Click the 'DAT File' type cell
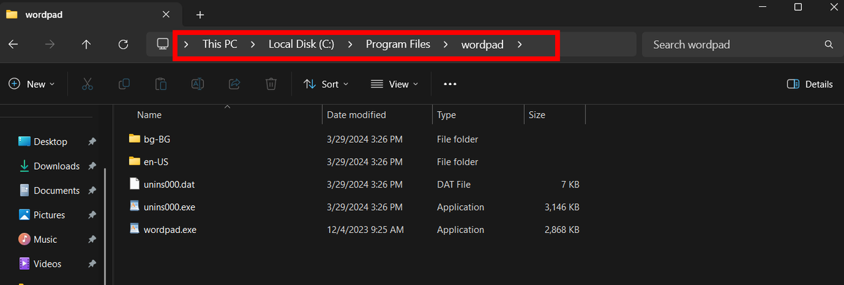 point(454,184)
